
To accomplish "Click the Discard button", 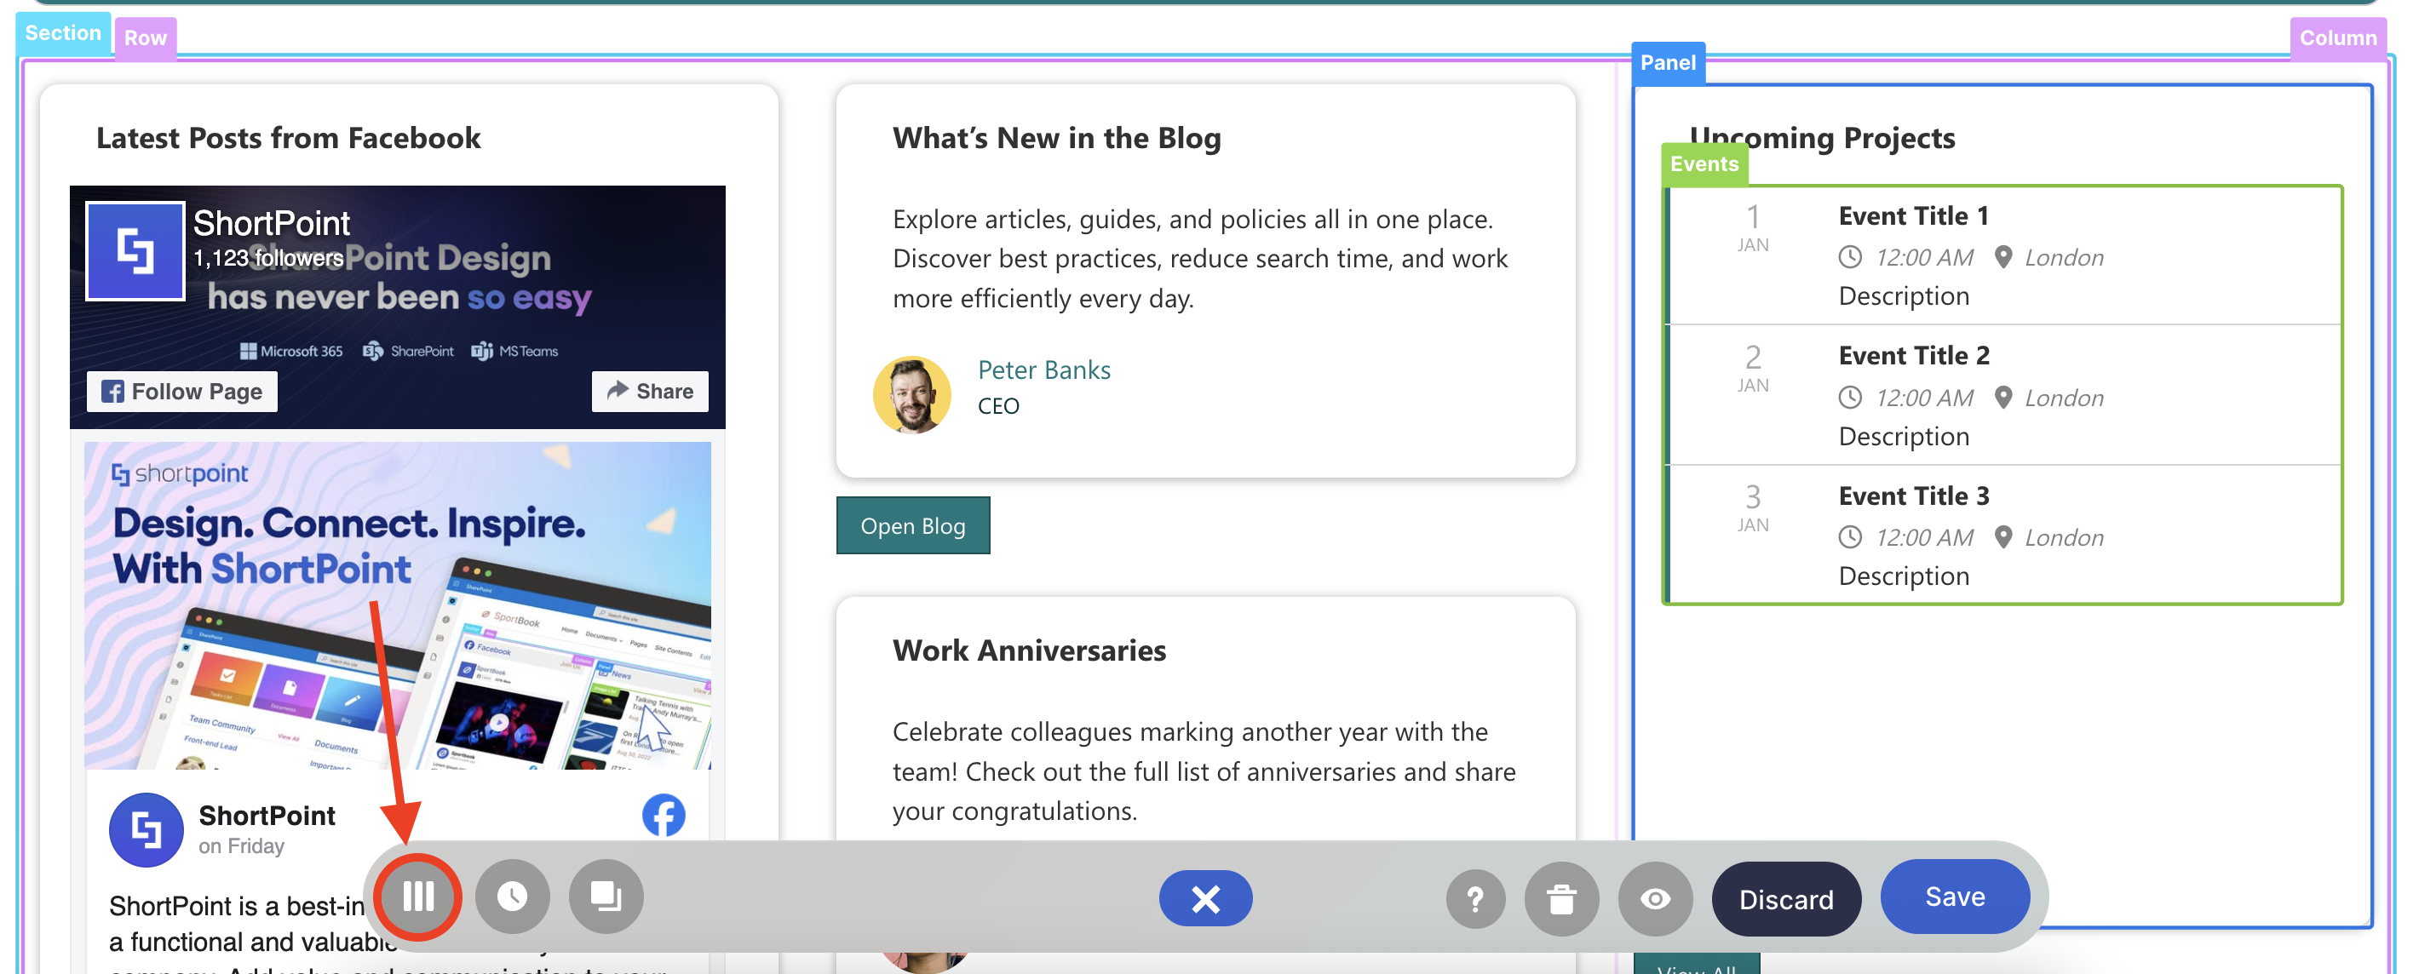I will click(x=1785, y=899).
